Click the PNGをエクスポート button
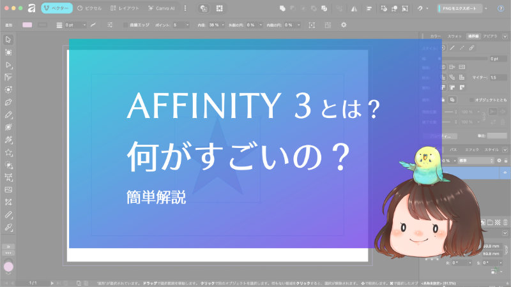 tap(459, 8)
